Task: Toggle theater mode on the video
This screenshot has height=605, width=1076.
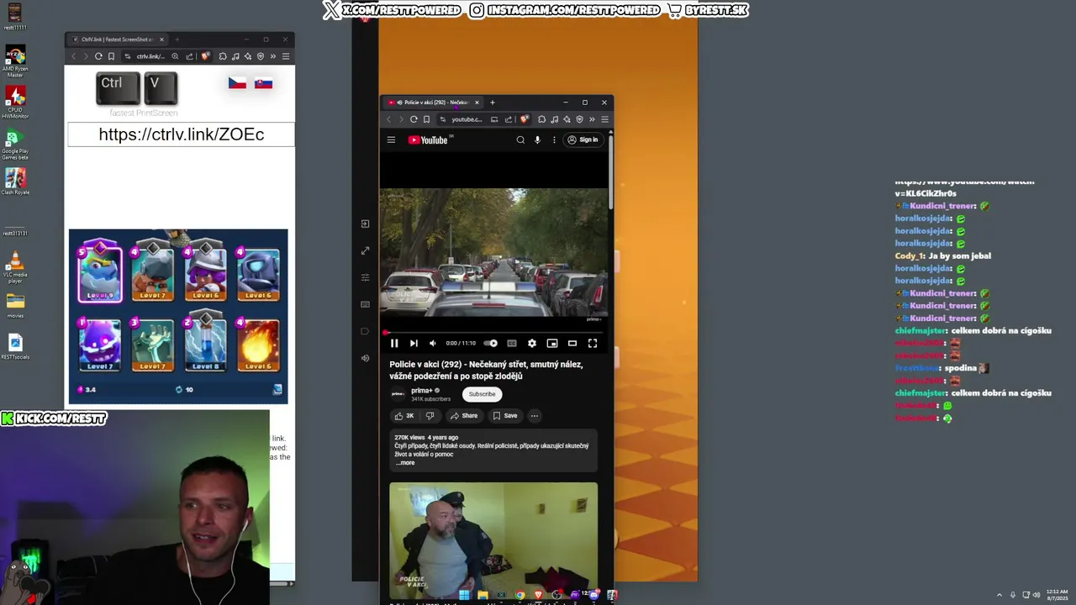Action: click(572, 343)
